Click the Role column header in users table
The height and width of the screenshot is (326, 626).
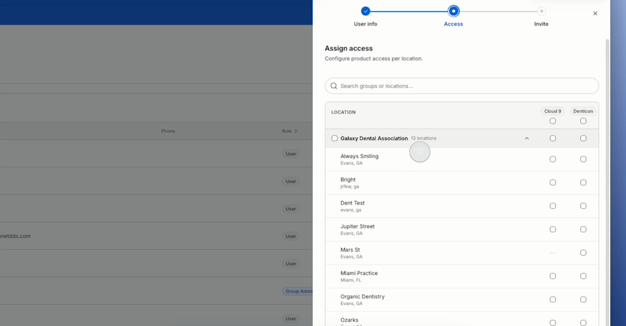click(287, 131)
